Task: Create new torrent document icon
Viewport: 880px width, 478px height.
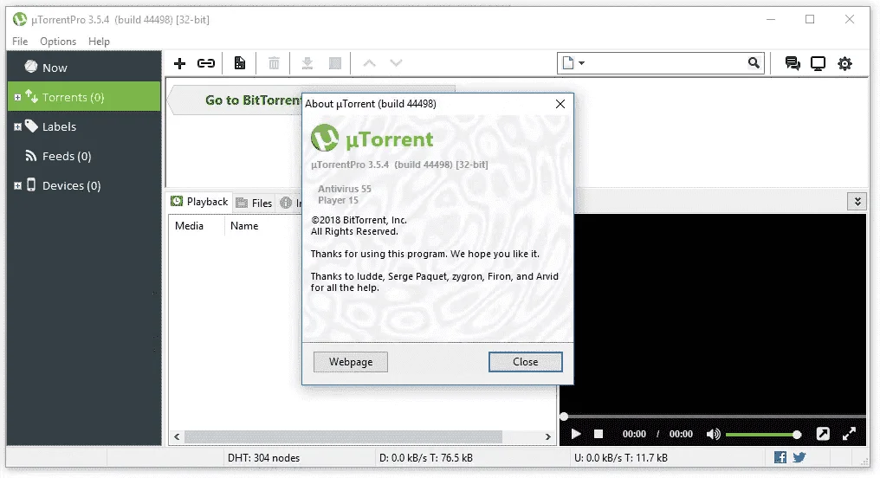Action: [240, 63]
